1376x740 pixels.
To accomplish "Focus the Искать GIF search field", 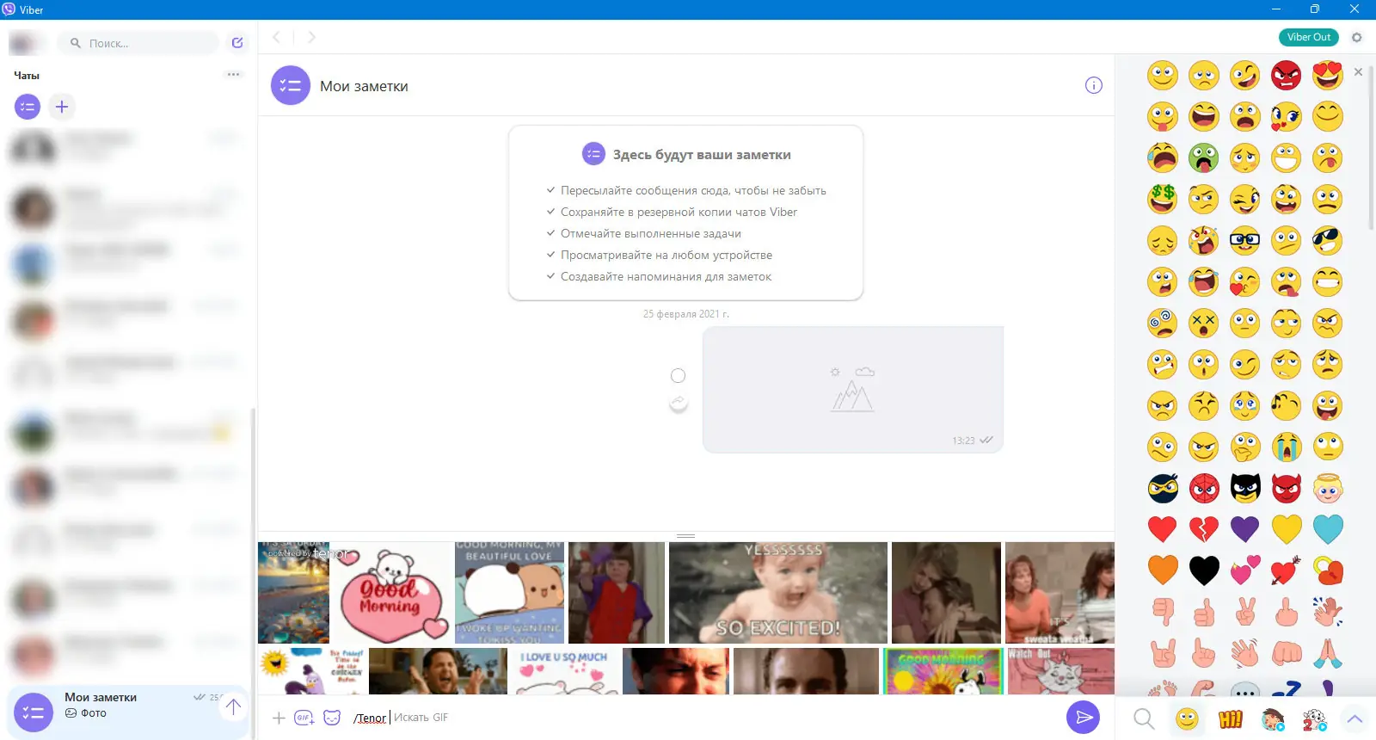I will coord(421,718).
